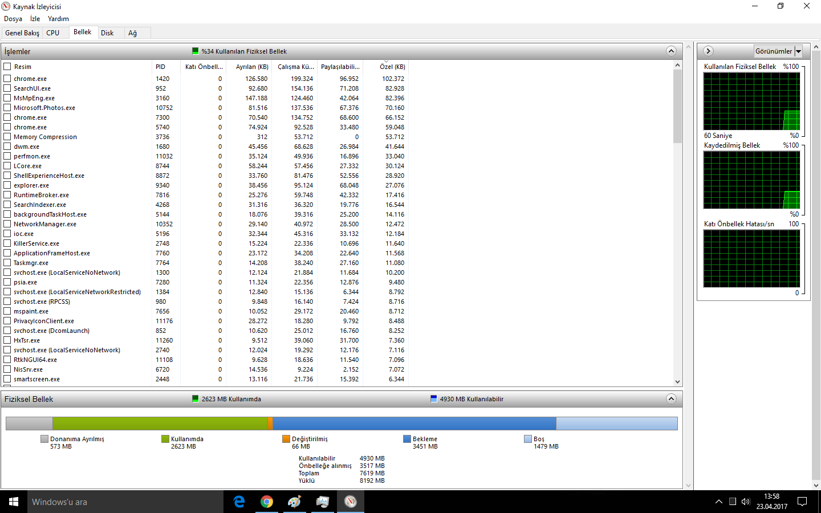The height and width of the screenshot is (513, 821).
Task: Click the blue Bekleme legend swatch
Action: (407, 439)
